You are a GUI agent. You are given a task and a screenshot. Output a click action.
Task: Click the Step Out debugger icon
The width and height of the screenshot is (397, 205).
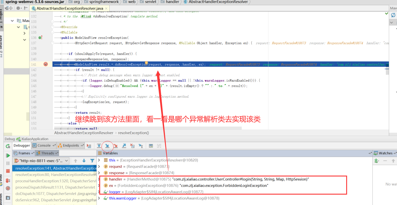(124, 146)
